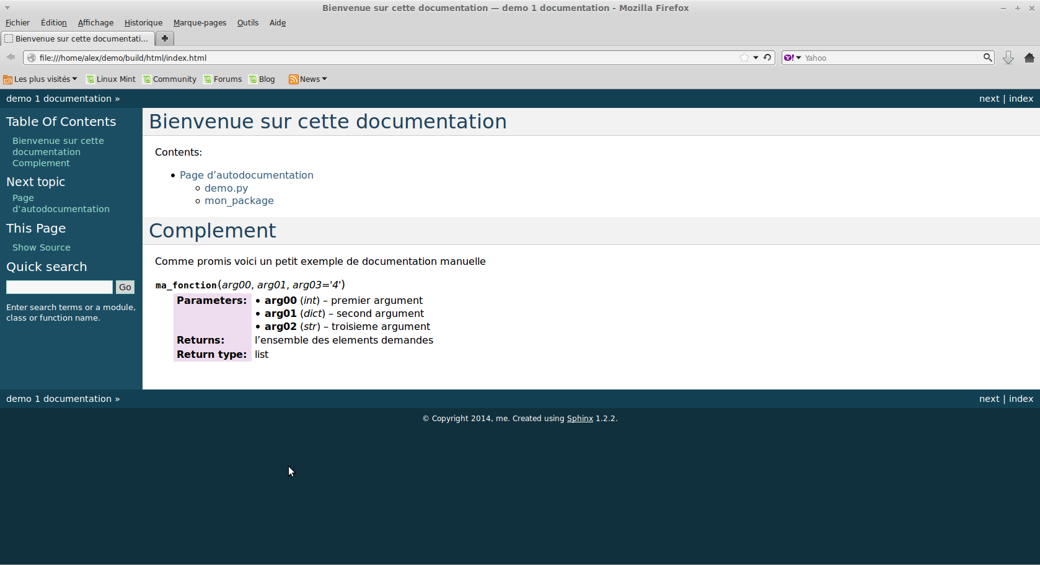Expand the Les plus visités bookmark folder
This screenshot has height=565, width=1040.
[x=41, y=79]
